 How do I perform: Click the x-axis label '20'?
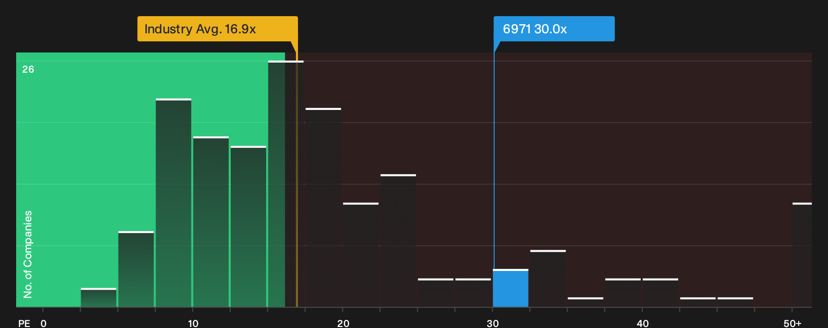click(x=343, y=323)
